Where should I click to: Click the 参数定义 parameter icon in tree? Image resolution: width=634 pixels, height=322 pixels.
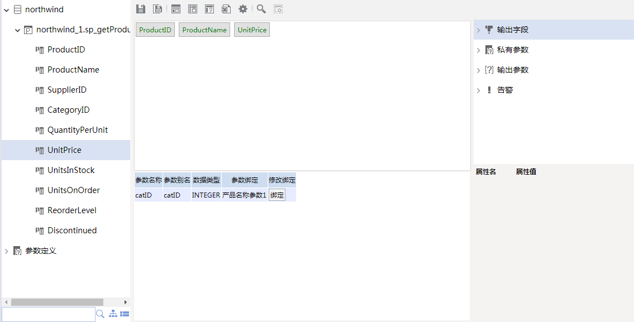coord(17,251)
